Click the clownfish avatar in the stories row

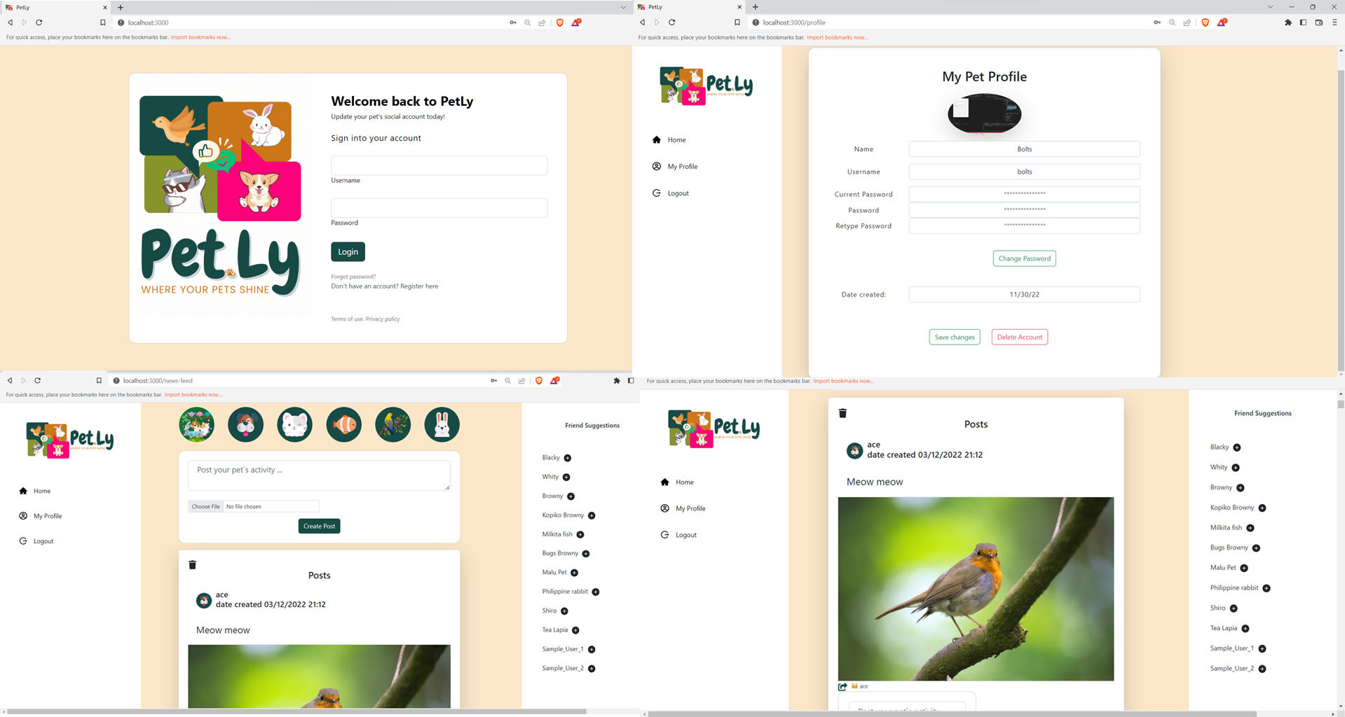(x=343, y=424)
